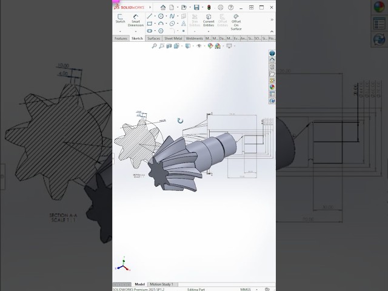Expand the Save dropdown arrow
The width and height of the screenshot is (388, 291).
202,7
